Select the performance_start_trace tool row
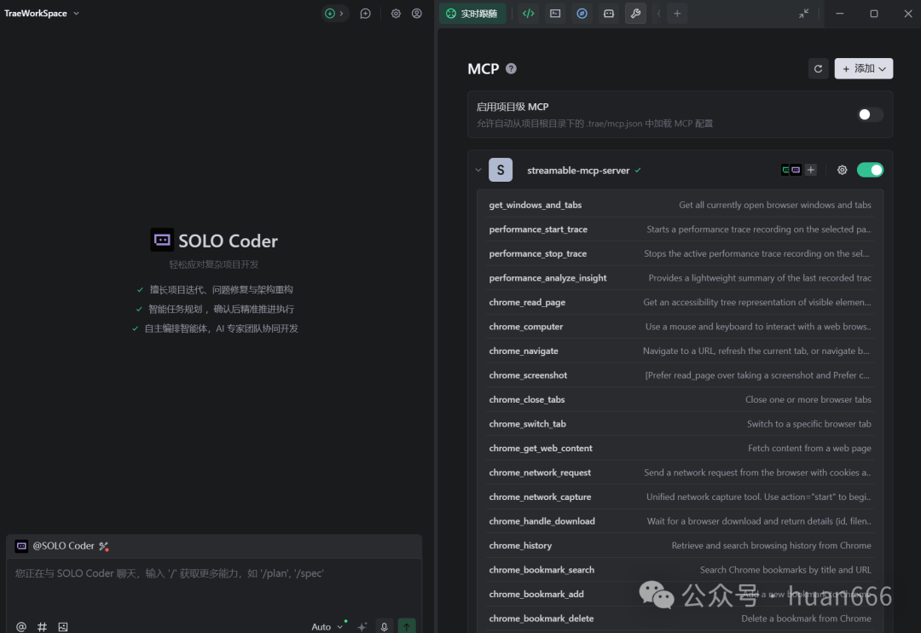The width and height of the screenshot is (921, 633). (680, 229)
